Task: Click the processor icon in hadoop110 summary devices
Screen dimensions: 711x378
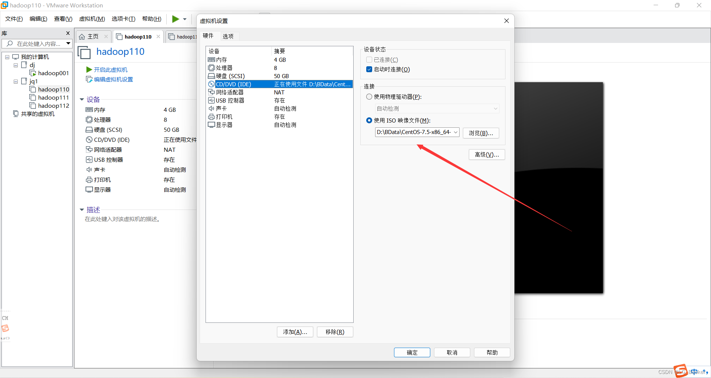Action: (89, 120)
